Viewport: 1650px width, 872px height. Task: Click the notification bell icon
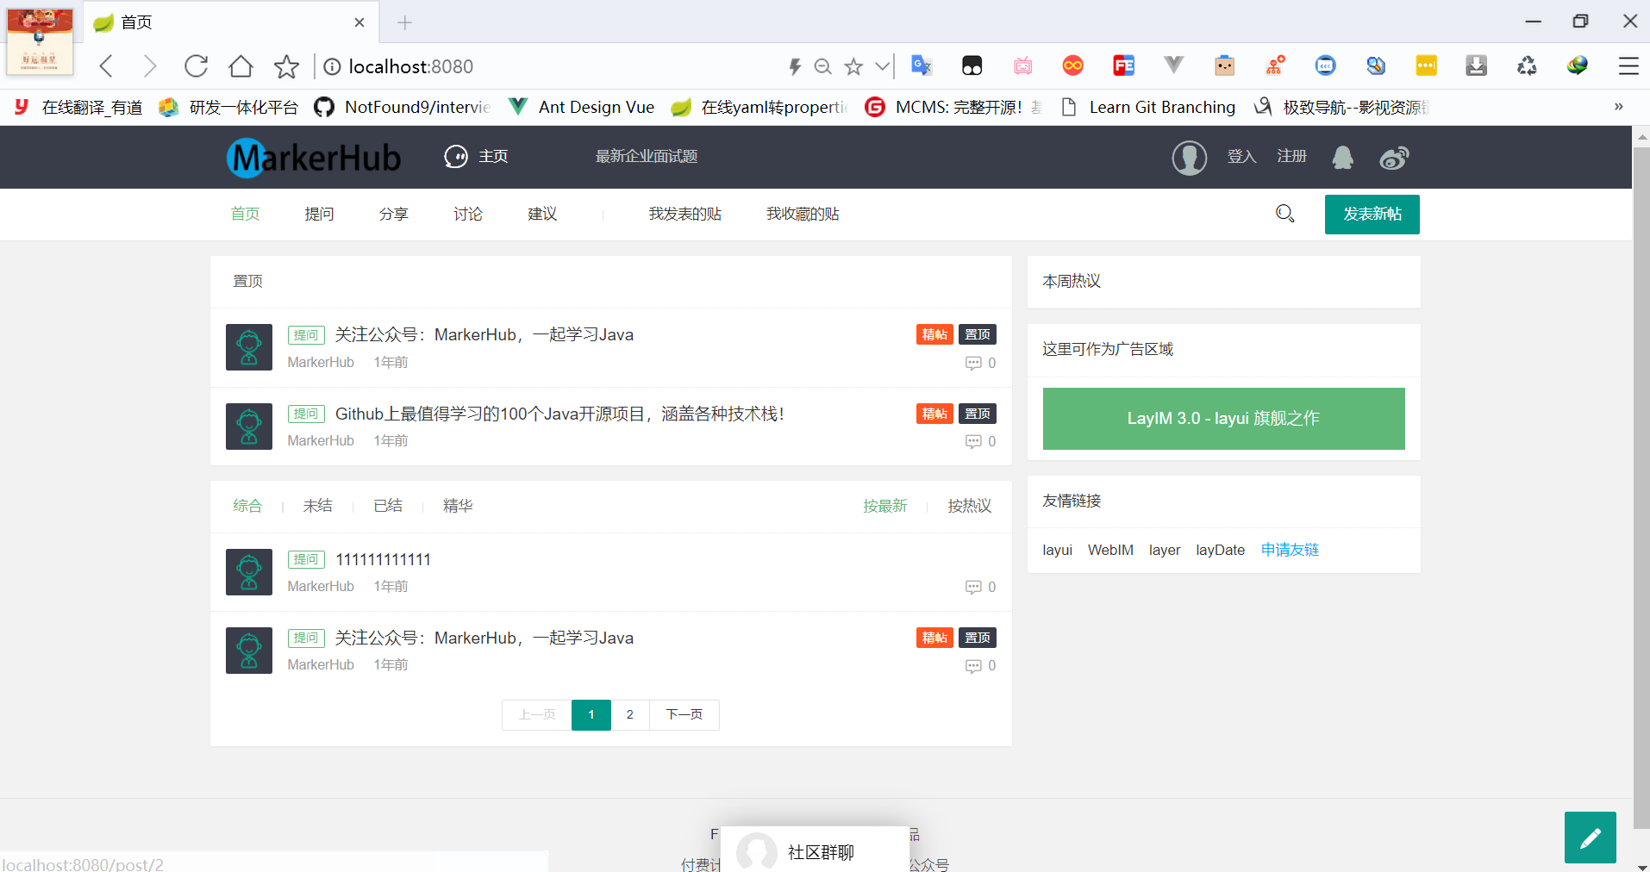click(1342, 158)
